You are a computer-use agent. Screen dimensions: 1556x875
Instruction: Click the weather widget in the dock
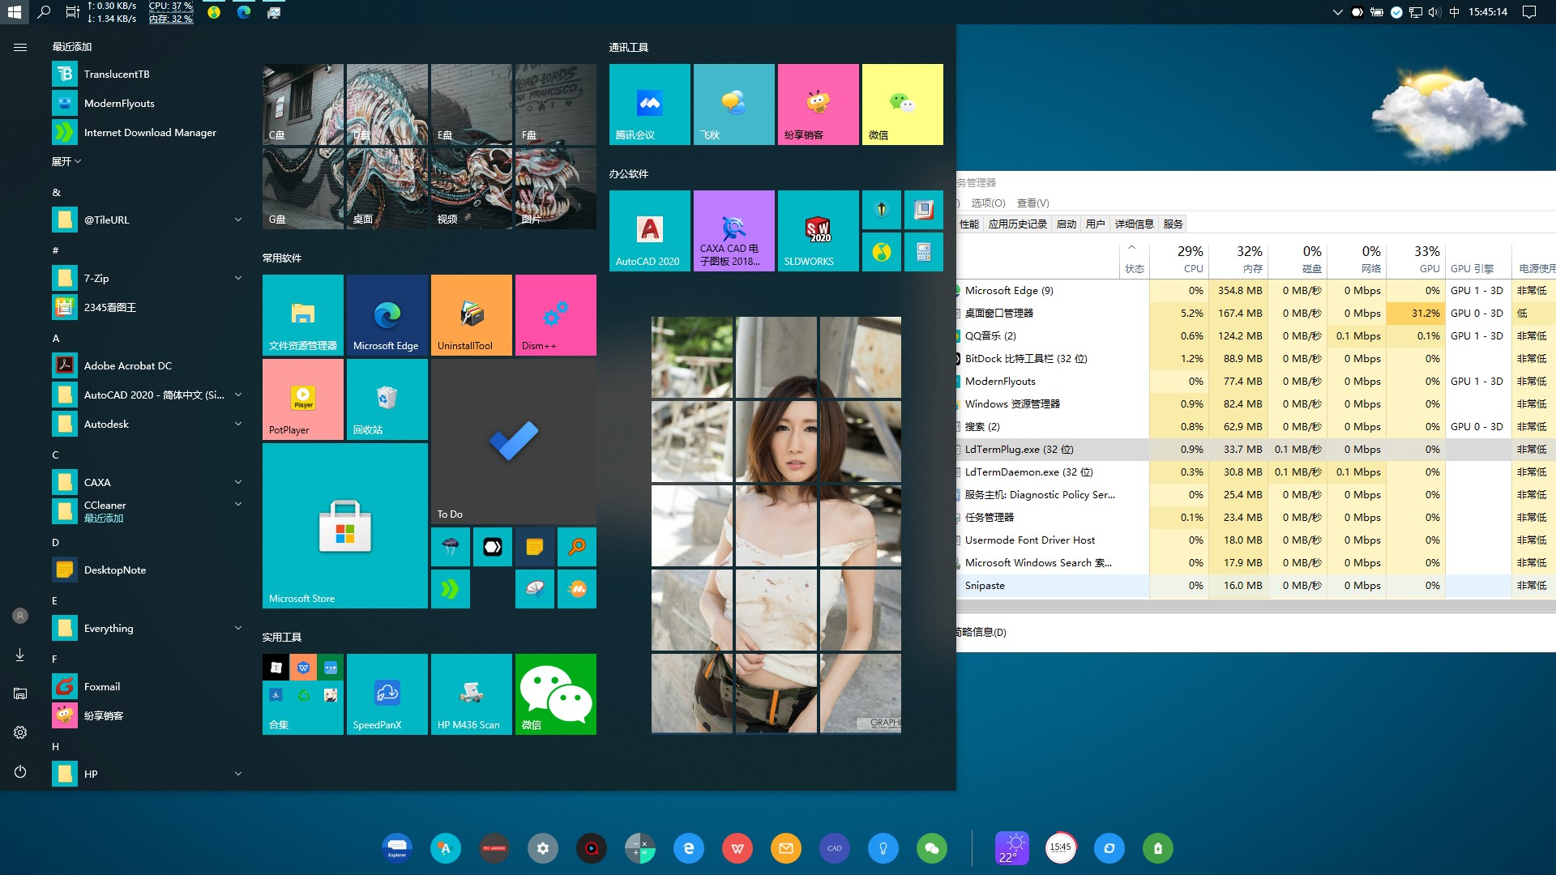[1012, 848]
